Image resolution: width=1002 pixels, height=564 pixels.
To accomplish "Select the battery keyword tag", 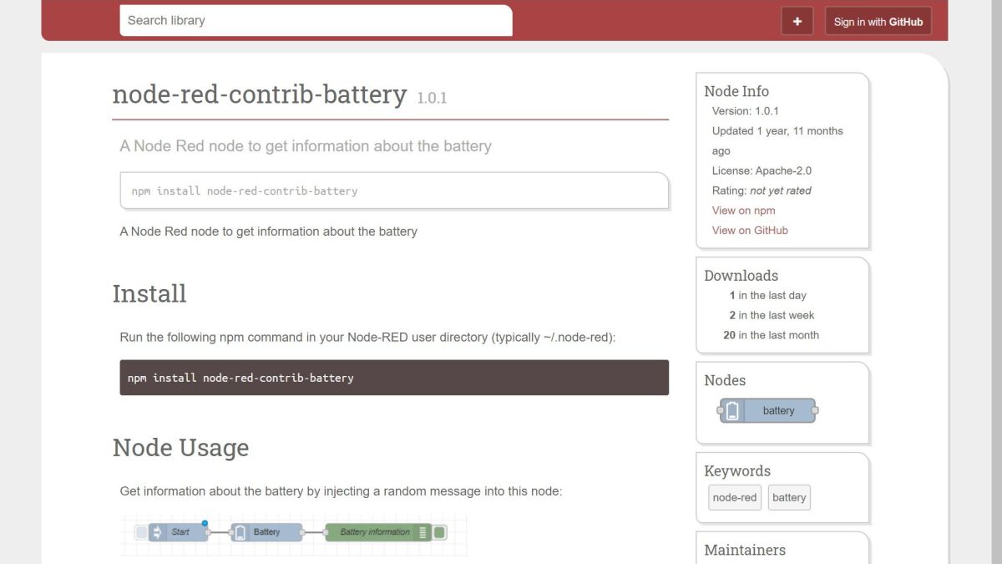I will [x=788, y=497].
